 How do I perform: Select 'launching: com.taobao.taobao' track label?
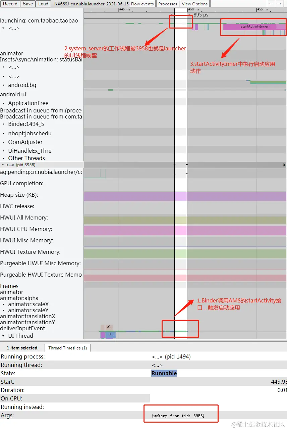coord(39,20)
